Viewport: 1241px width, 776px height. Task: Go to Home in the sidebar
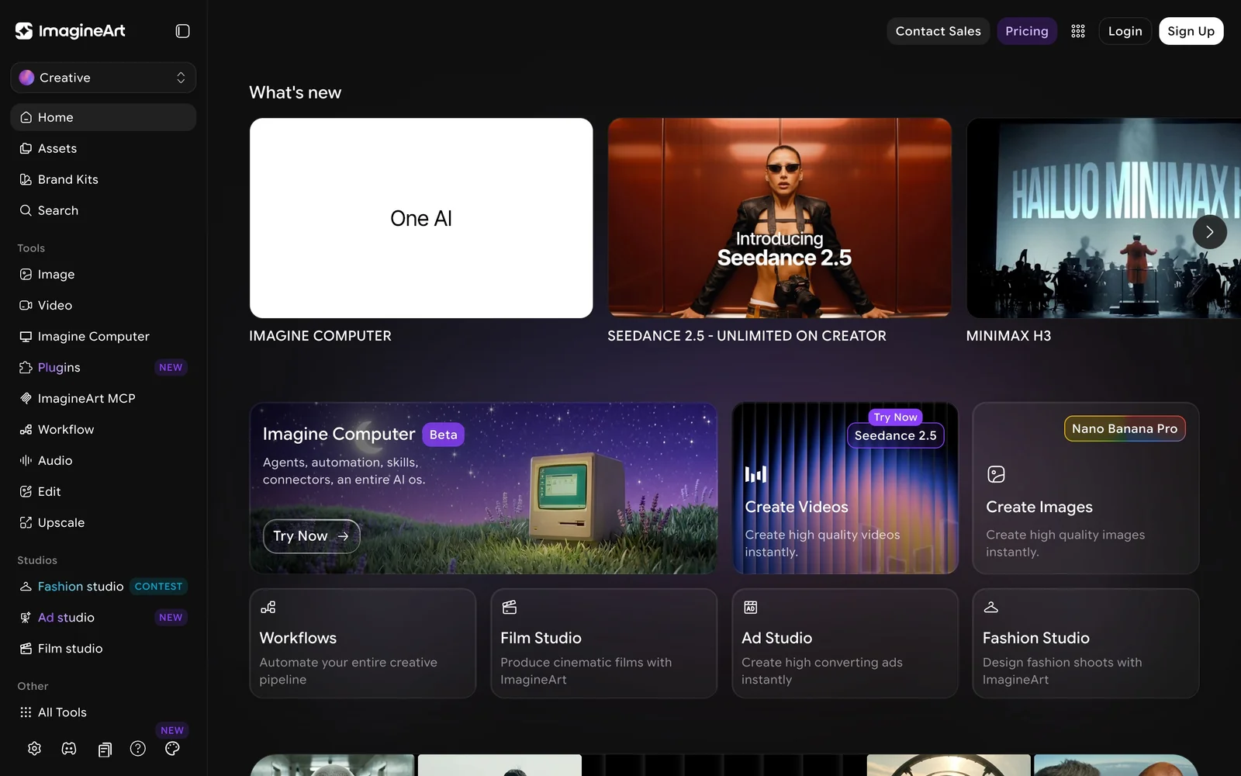(x=103, y=117)
